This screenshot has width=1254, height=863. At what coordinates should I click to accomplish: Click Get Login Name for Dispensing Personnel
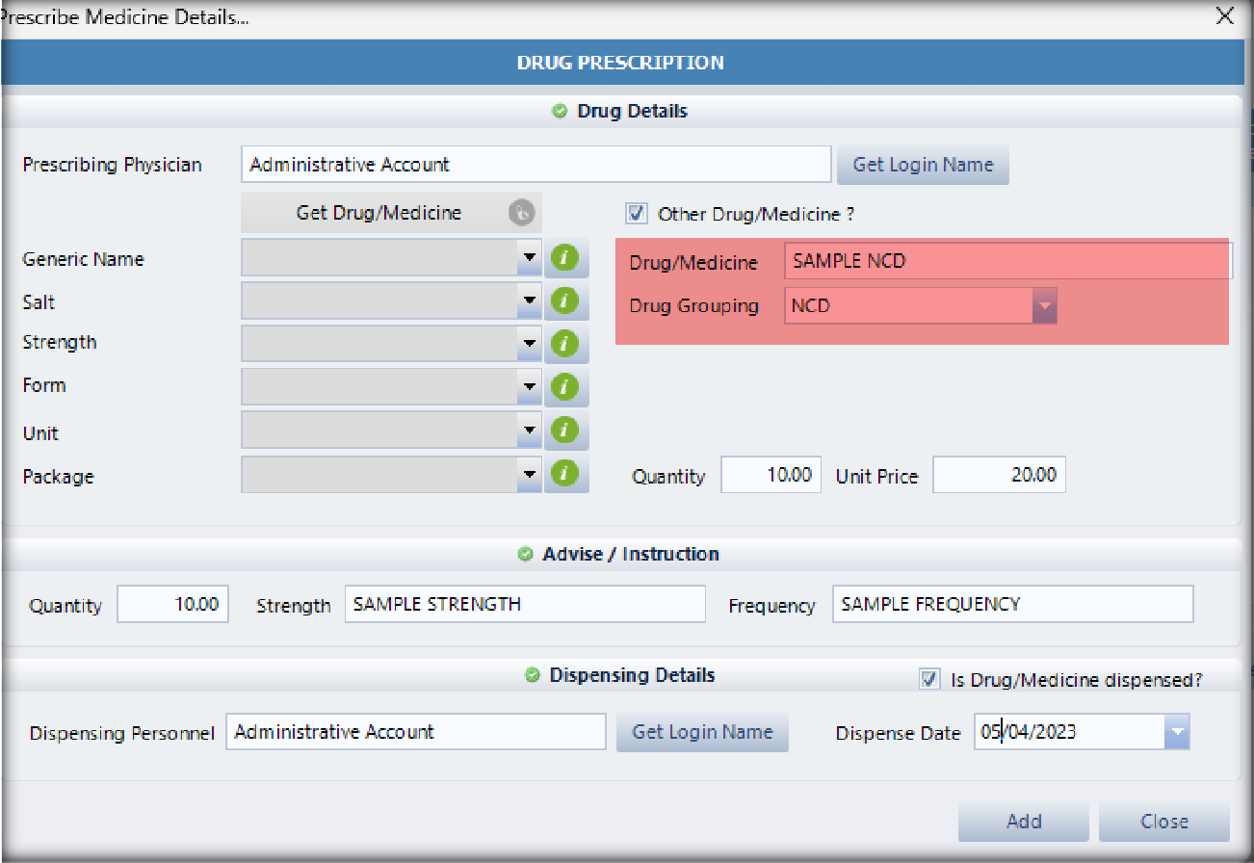pyautogui.click(x=702, y=732)
